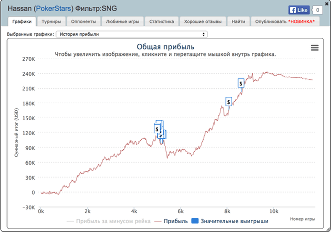This screenshot has height=233, width=332.
Task: Go to the Найти tab
Action: pos(238,21)
